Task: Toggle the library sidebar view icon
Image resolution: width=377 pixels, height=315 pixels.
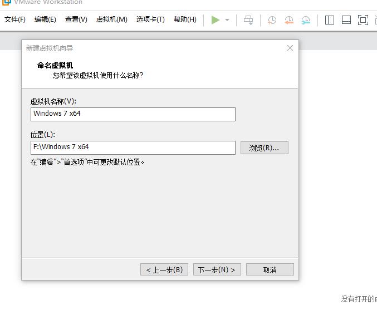Action: pyautogui.click(x=330, y=20)
